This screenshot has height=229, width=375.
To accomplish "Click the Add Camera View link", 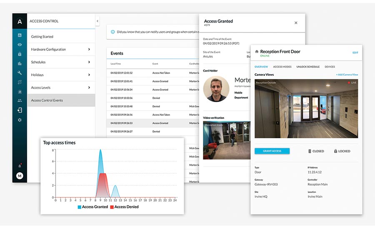I will pos(347,75).
